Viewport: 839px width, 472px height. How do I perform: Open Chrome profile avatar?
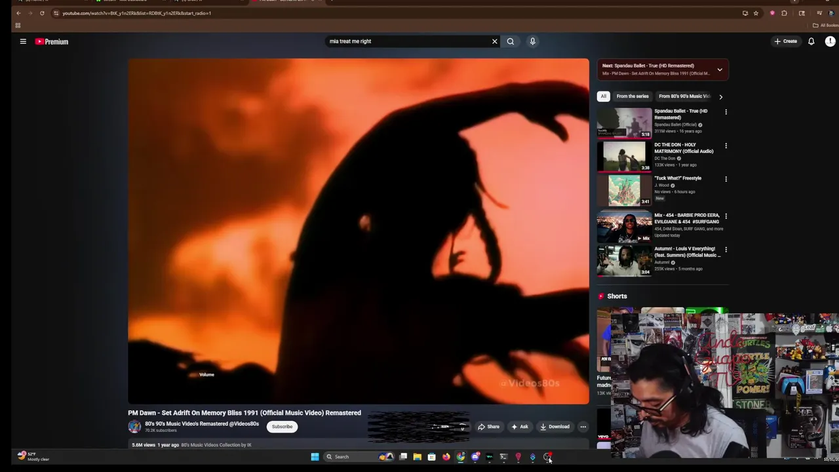830,13
